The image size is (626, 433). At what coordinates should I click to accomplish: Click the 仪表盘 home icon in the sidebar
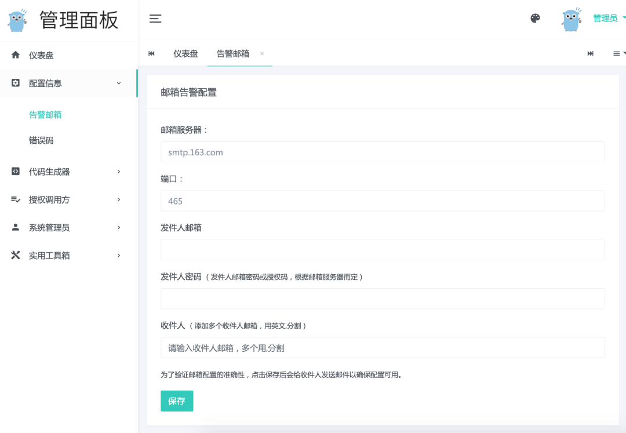pos(15,55)
